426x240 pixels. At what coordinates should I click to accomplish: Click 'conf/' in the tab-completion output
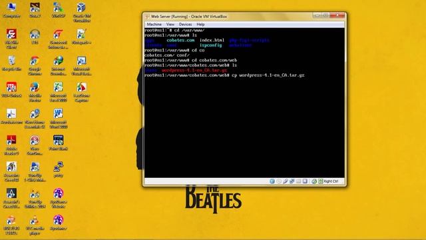pyautogui.click(x=183, y=55)
